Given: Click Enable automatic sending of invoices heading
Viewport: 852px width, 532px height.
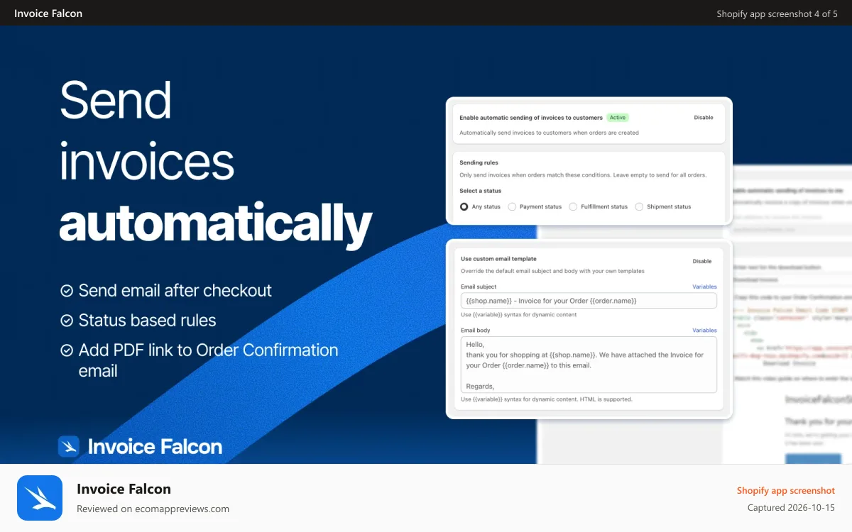Looking at the screenshot, I should (x=531, y=118).
